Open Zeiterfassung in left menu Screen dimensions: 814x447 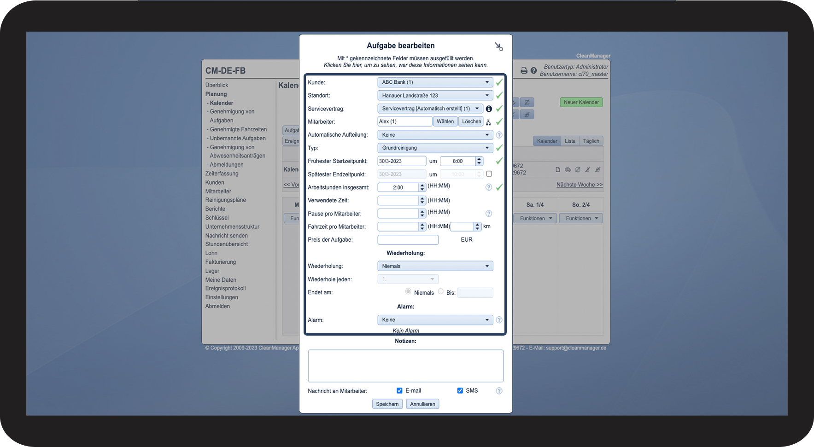pos(222,174)
